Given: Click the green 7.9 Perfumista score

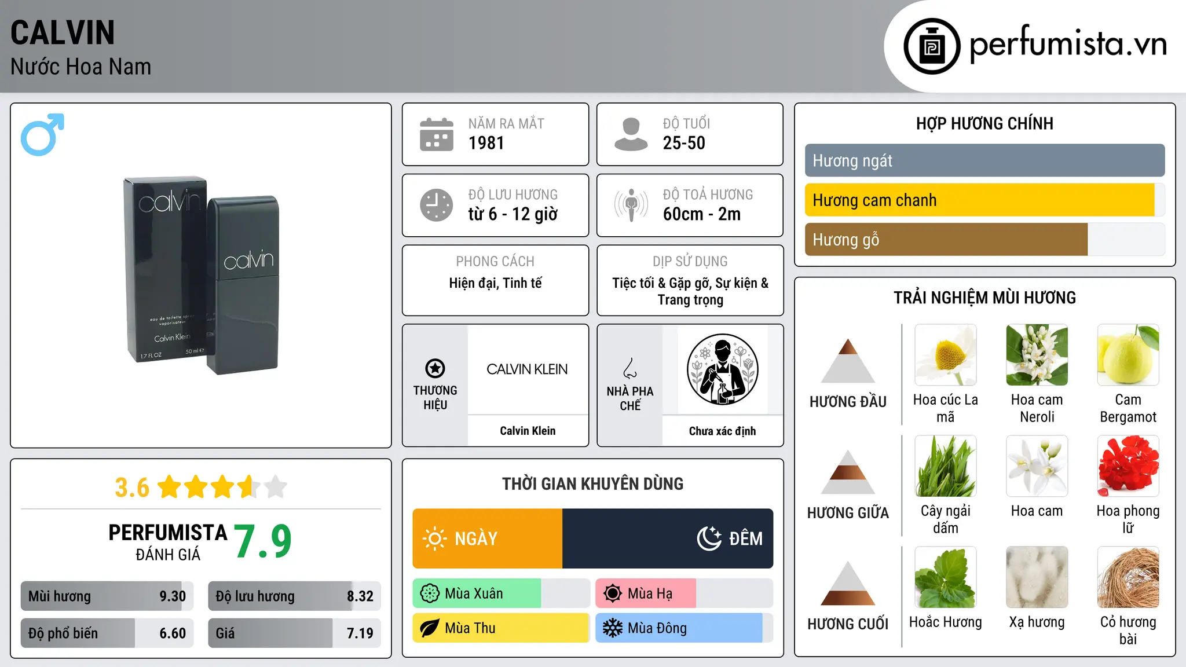Looking at the screenshot, I should click(x=263, y=542).
